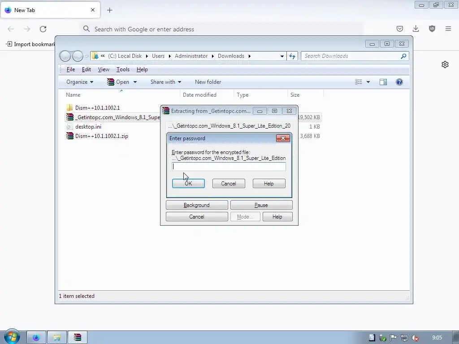
Task: Expand the Share with dropdown
Action: point(166,82)
